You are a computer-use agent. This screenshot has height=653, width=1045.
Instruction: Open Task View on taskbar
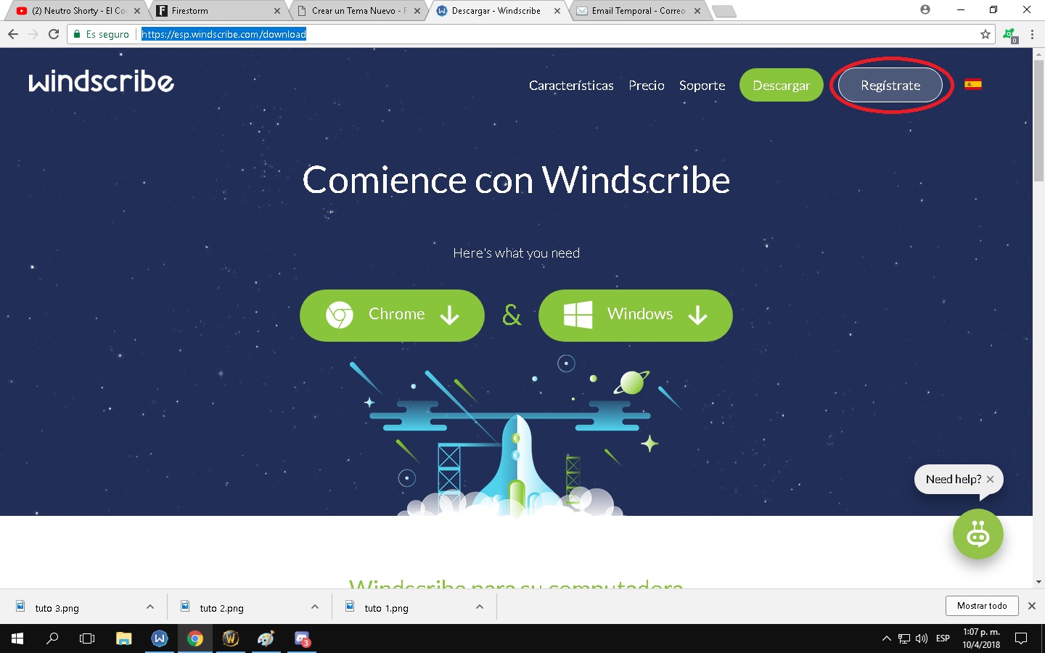(x=87, y=638)
